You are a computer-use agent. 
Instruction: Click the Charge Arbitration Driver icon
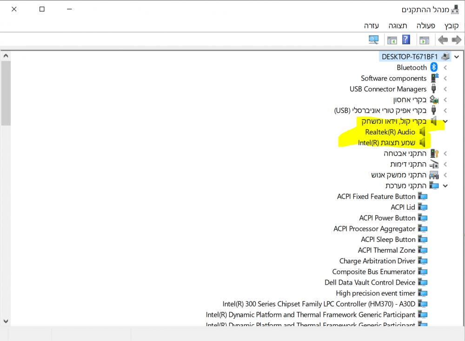click(423, 261)
